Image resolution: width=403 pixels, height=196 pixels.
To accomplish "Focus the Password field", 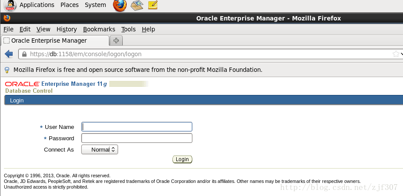I will point(137,138).
